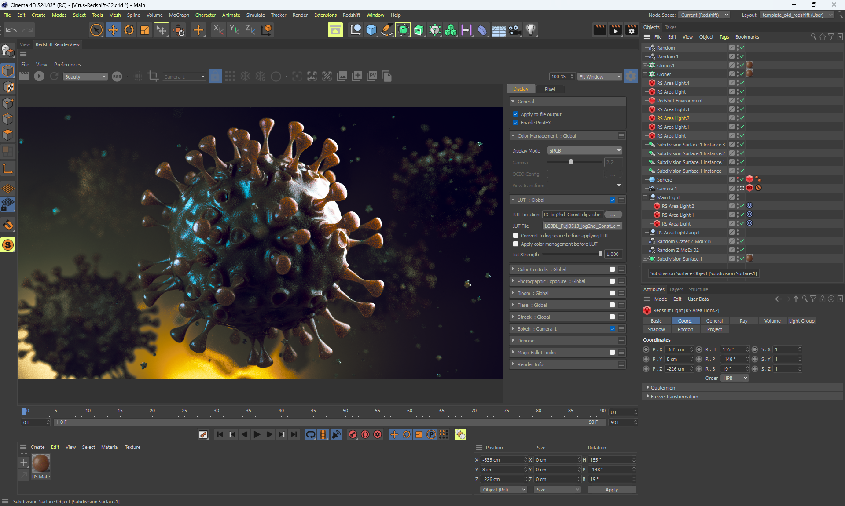Switch to the Pixel tab
845x506 pixels.
(550, 89)
